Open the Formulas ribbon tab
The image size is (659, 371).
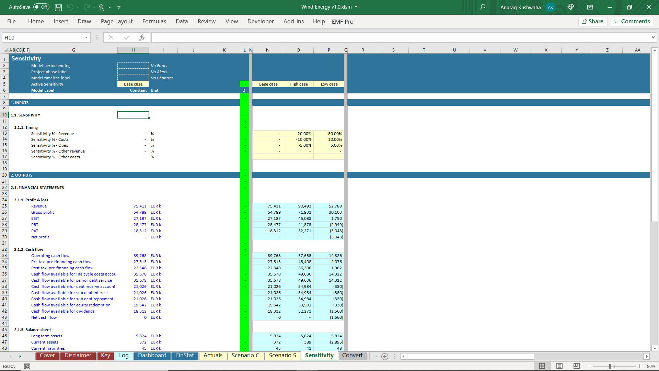click(x=154, y=21)
